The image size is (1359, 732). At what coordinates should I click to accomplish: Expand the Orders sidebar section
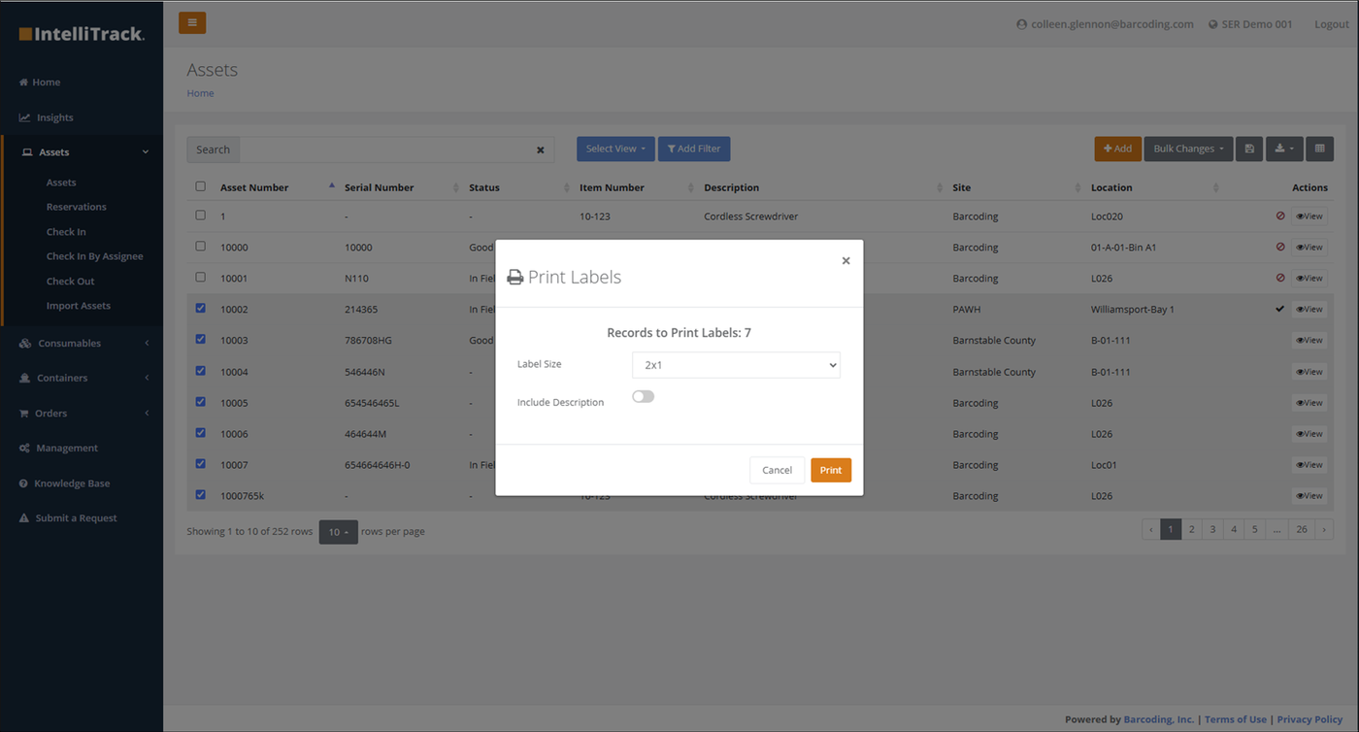82,414
